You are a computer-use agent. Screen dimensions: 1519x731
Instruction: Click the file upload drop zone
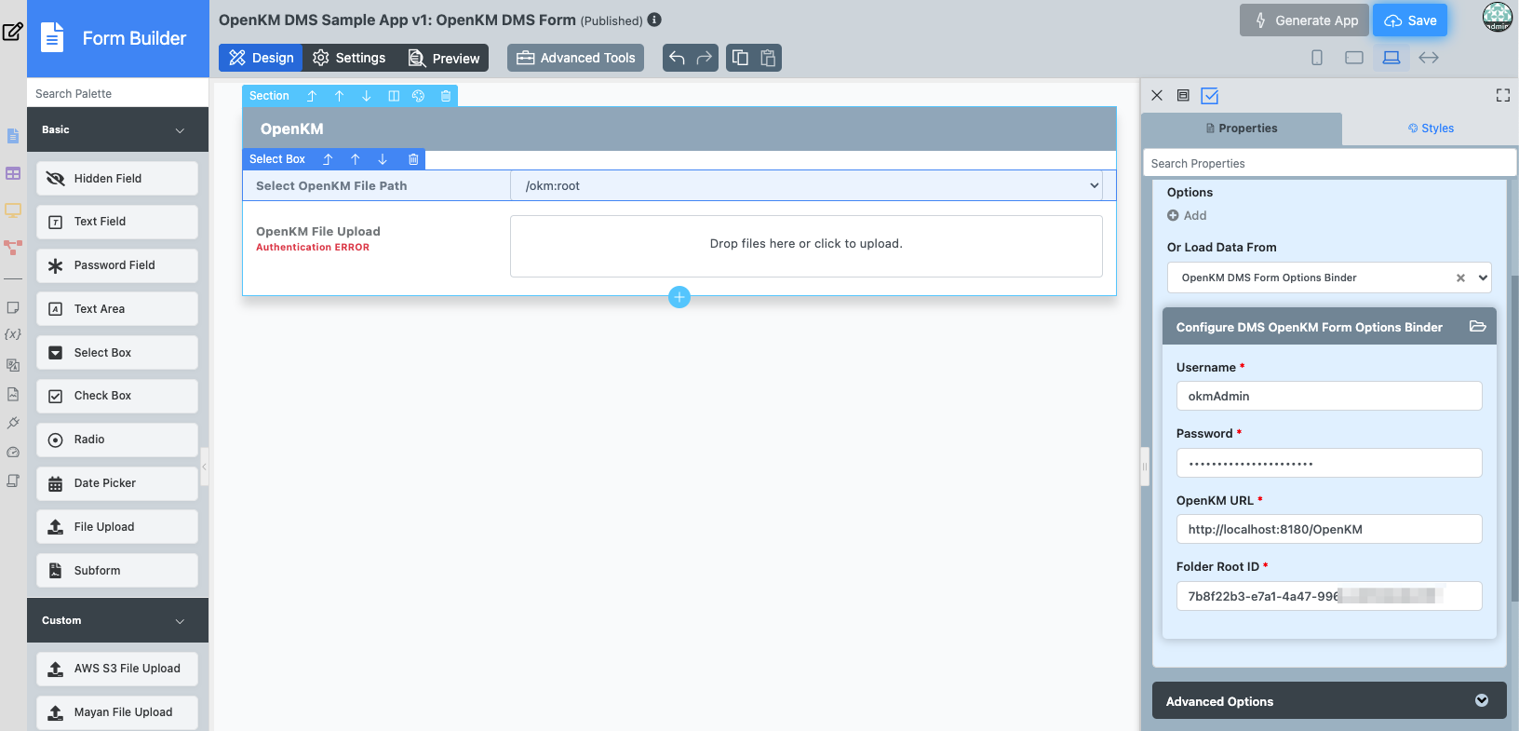coord(806,246)
